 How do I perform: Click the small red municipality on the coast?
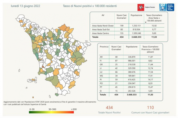pos(43,67)
